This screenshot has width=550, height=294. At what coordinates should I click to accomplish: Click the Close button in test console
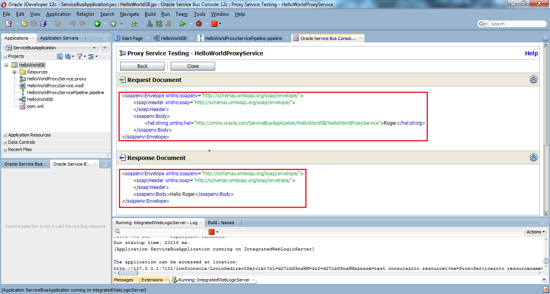point(193,66)
